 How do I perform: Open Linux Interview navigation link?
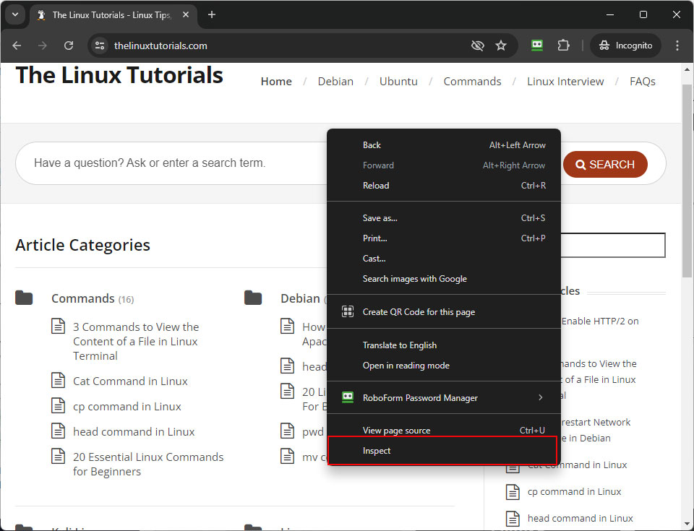(565, 82)
